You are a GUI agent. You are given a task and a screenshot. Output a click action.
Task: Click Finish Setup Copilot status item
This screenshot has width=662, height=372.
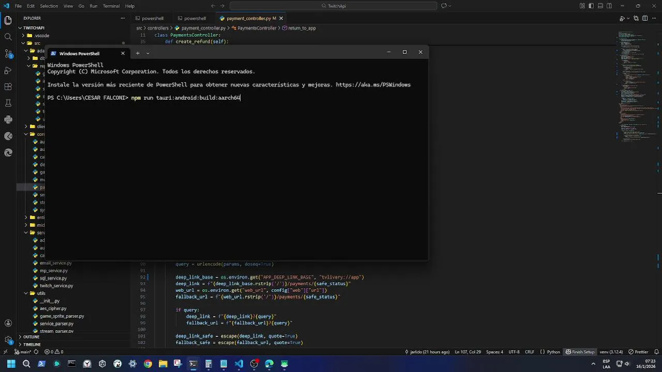pos(580,352)
